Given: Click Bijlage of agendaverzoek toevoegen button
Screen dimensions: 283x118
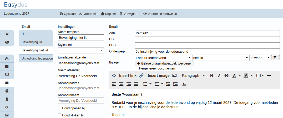Looking at the screenshot, I should (x=165, y=63).
